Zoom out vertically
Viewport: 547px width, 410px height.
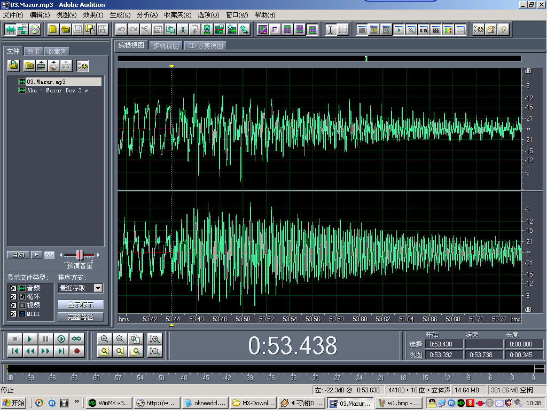(154, 351)
